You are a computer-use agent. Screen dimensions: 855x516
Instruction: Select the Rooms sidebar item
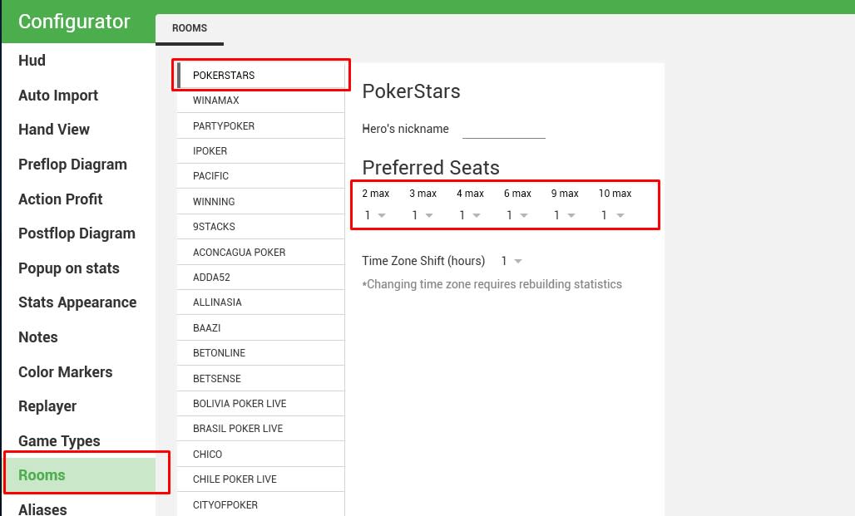(80, 475)
